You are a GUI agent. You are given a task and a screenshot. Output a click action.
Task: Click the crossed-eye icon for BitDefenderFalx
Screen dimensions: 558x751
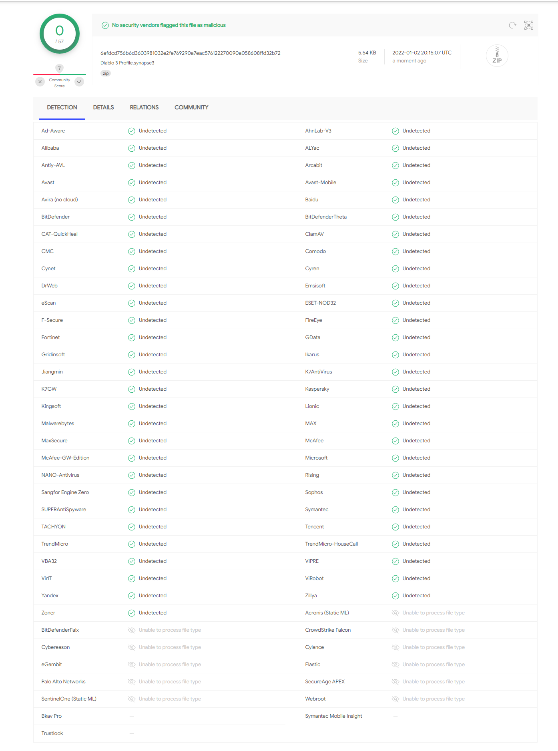132,630
